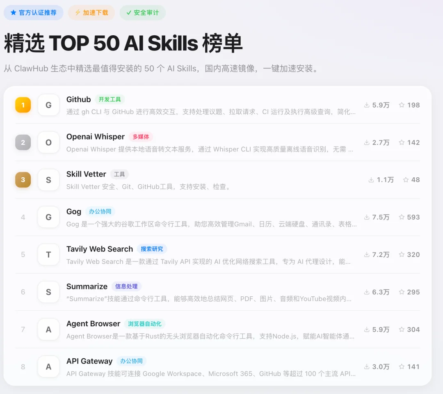Click the 多媒体 tag beside Openai Whisper

(141, 137)
